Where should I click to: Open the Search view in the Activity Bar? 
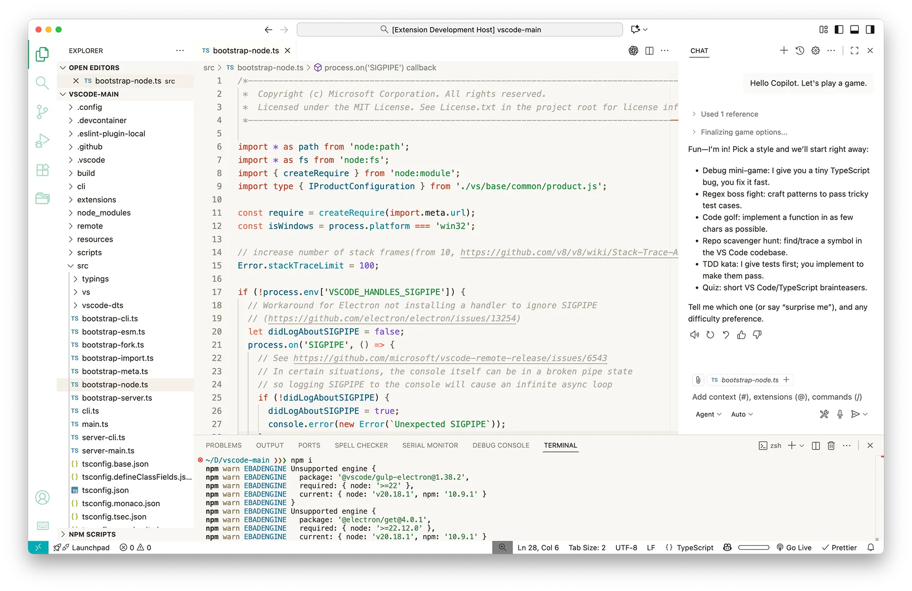[x=42, y=83]
